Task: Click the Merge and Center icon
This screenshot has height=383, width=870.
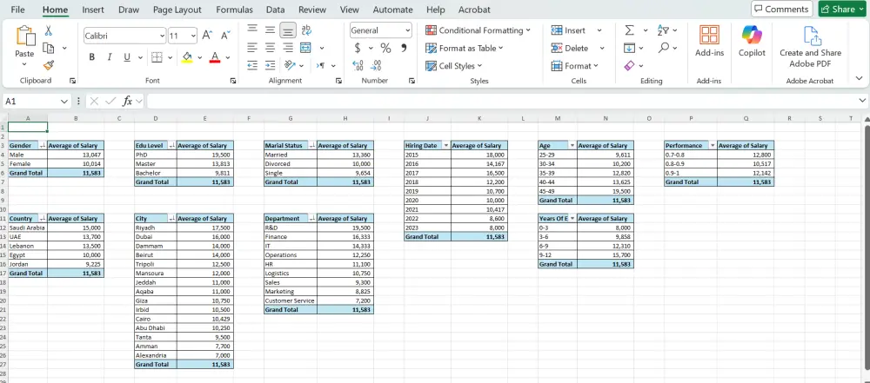Action: tap(305, 48)
